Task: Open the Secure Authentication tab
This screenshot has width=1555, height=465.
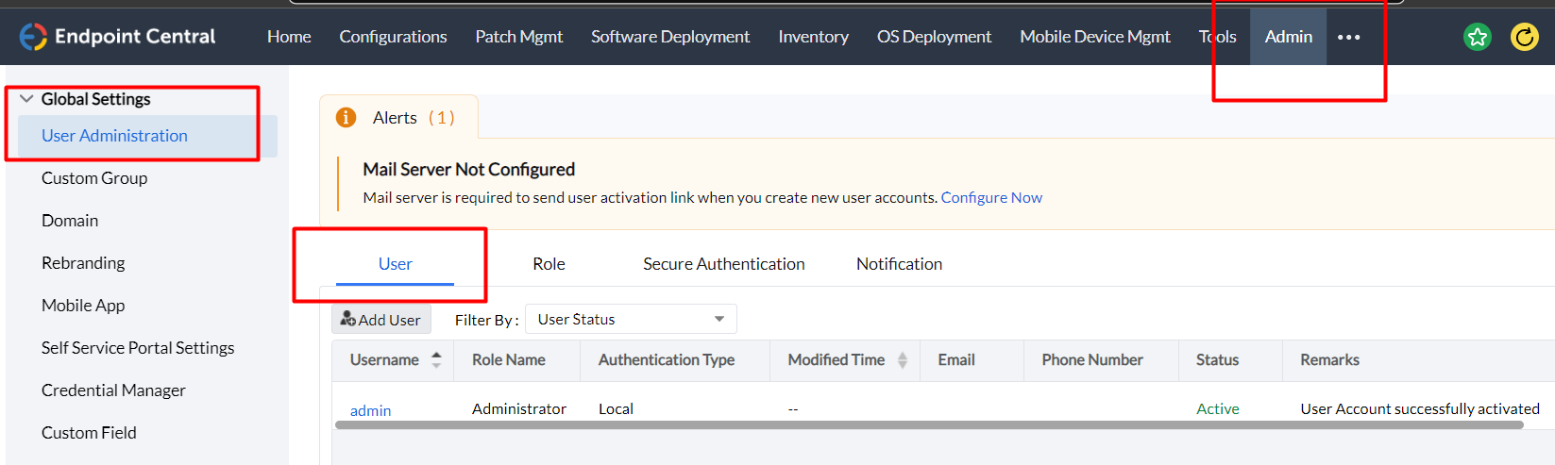Action: (x=723, y=264)
